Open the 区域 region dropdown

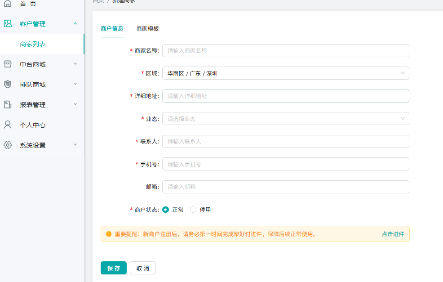click(285, 73)
